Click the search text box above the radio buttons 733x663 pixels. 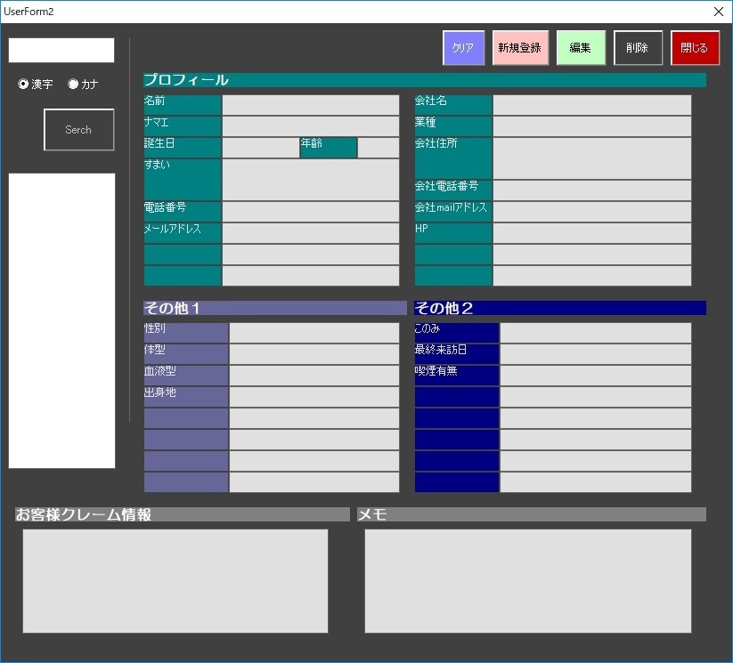61,50
